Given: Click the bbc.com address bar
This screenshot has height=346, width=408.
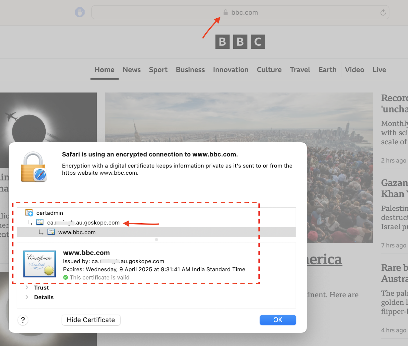Looking at the screenshot, I should [x=240, y=12].
